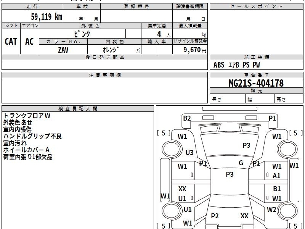Screen dimensions: 305x229
Task: Click the 諸元 header
Action: [x=256, y=91]
